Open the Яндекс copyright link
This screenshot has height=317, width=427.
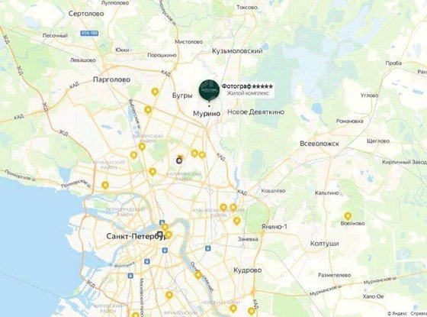(x=397, y=314)
